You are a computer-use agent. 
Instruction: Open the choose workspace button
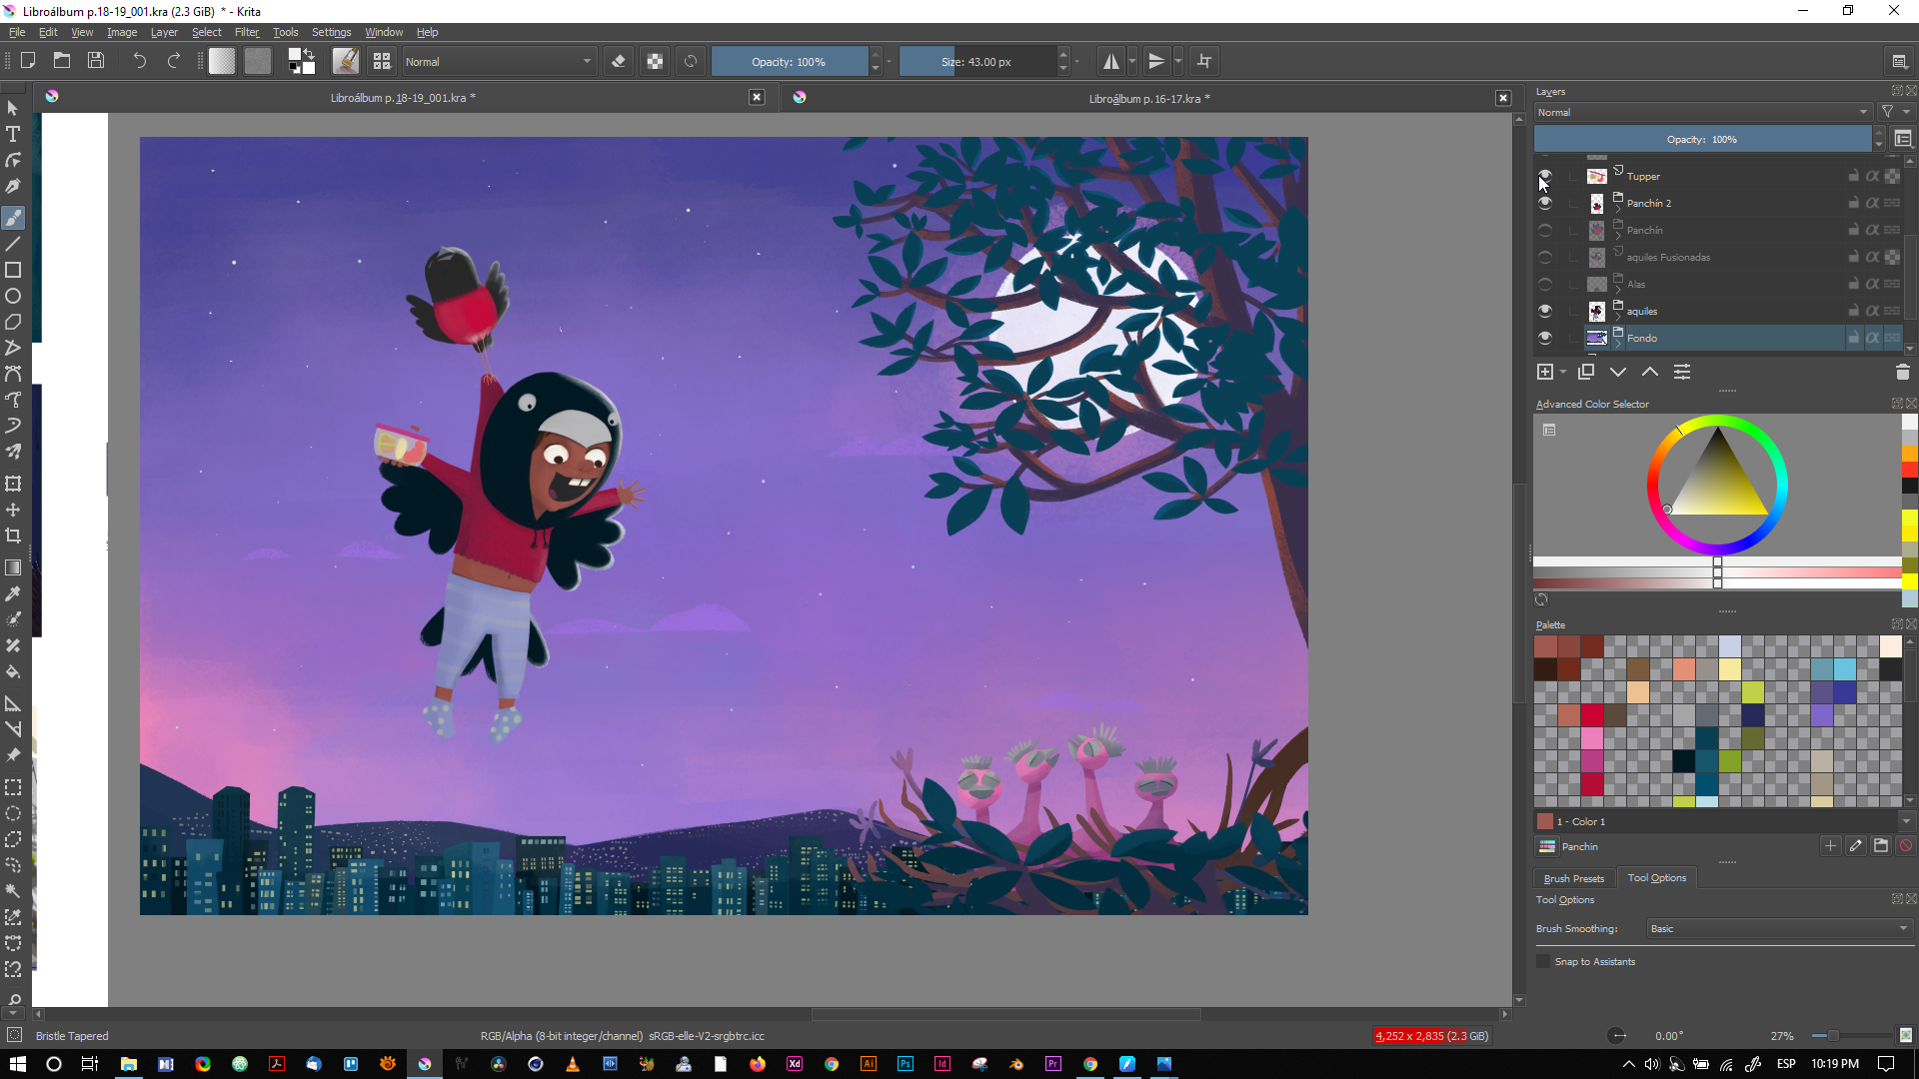[1900, 61]
